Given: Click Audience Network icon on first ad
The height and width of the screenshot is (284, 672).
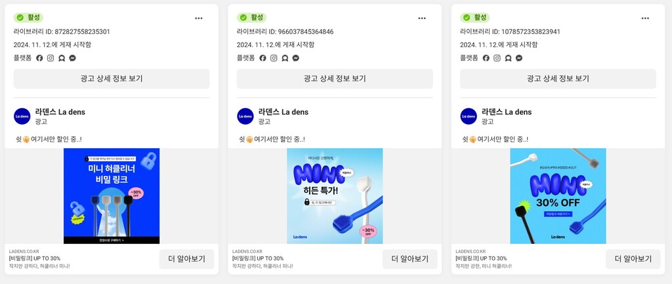Looking at the screenshot, I should point(62,58).
